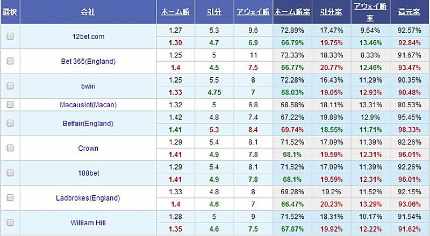430x236 pixels.
Task: Sort by 引分 column header
Action: click(214, 12)
